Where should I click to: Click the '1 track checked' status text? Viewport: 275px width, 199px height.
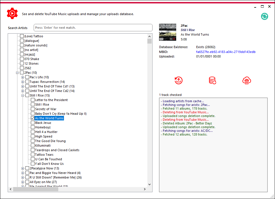170,95
